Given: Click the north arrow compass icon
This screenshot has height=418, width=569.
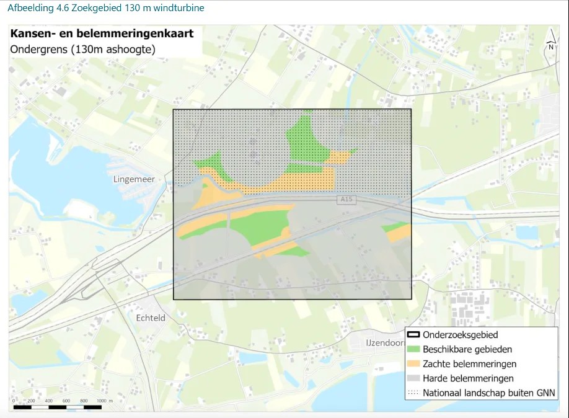Looking at the screenshot, I should 551,40.
